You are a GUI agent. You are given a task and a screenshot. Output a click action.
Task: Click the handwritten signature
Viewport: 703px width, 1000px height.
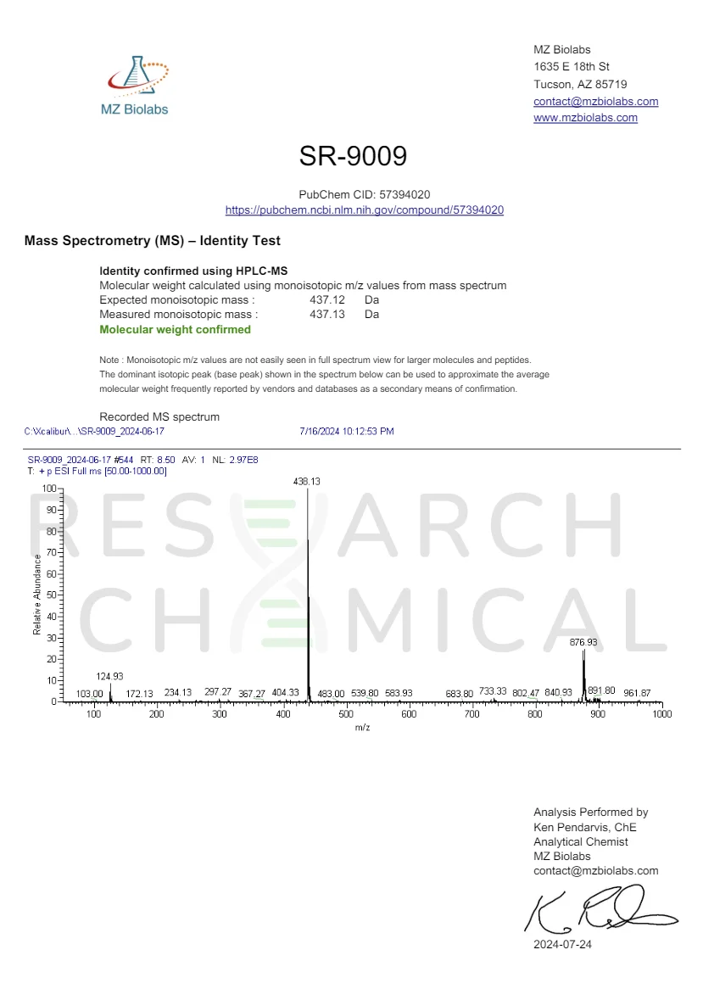[x=601, y=910]
